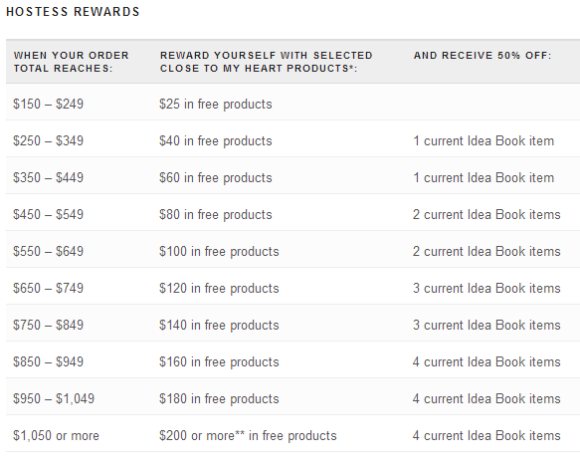Select the $750 – $849 order range
Image resolution: width=580 pixels, height=465 pixels.
click(x=48, y=325)
